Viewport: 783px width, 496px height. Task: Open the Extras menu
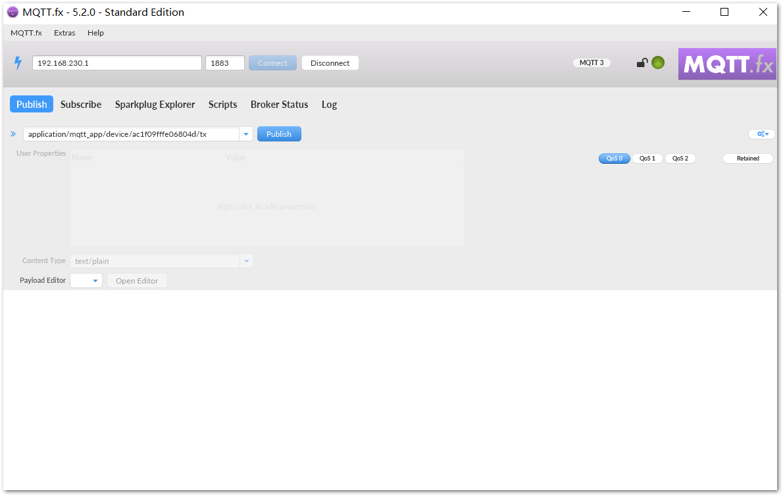click(64, 33)
